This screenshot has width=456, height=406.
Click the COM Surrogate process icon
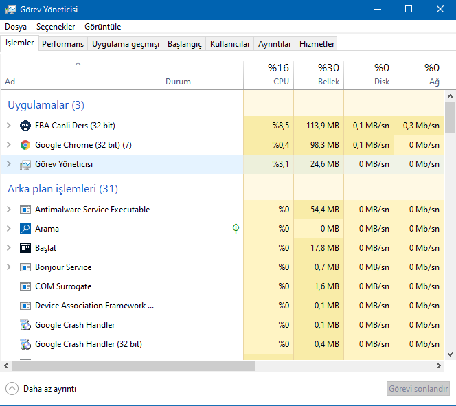pos(25,286)
